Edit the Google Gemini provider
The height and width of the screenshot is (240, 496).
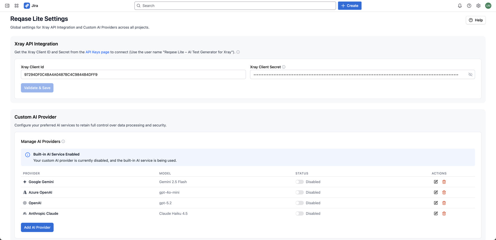436,182
